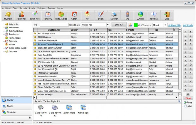Open the Evrak document icon
The height and width of the screenshot is (125, 196).
(x=101, y=15)
